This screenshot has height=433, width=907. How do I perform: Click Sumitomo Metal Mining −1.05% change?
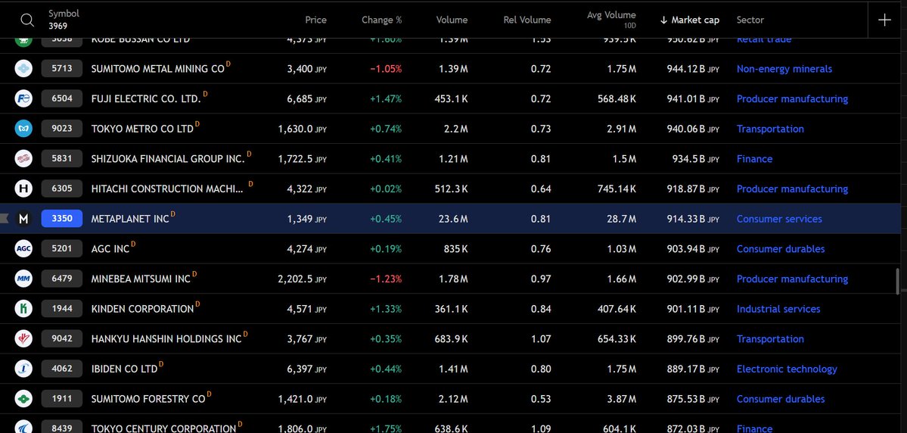click(386, 69)
